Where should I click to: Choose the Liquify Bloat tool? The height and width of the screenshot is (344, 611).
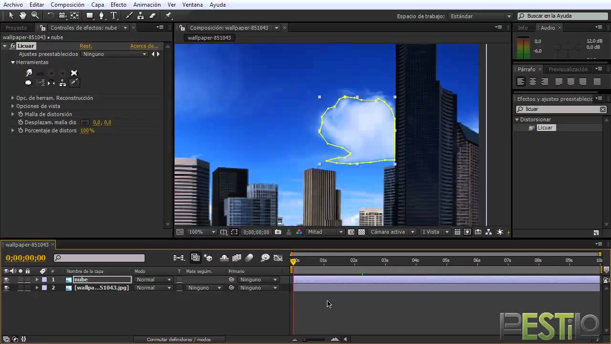tap(29, 83)
